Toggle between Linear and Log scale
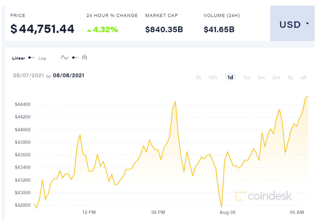 coord(31,57)
